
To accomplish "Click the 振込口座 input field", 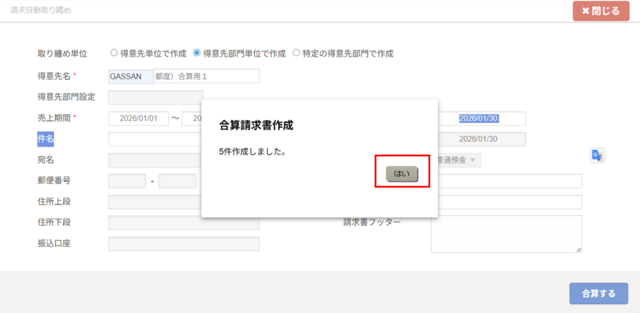I will (184, 244).
